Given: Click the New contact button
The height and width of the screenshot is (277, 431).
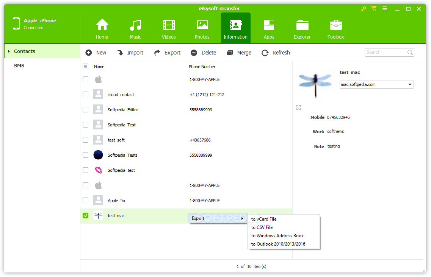Looking at the screenshot, I should click(96, 53).
